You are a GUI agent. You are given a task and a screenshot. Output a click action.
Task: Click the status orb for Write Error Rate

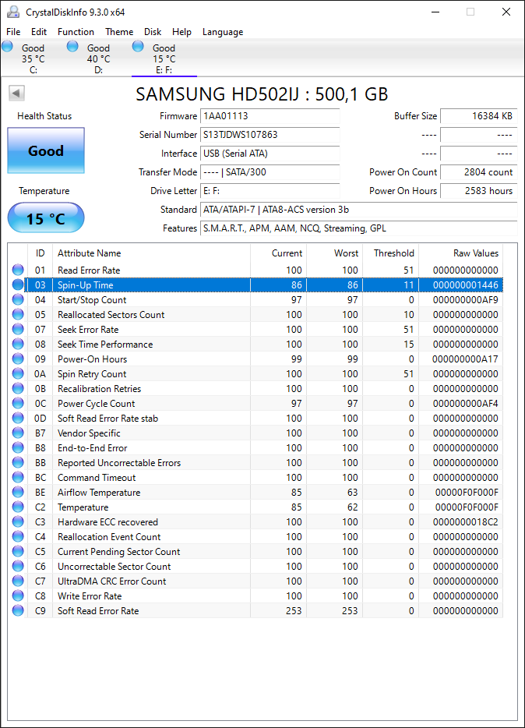(18, 595)
